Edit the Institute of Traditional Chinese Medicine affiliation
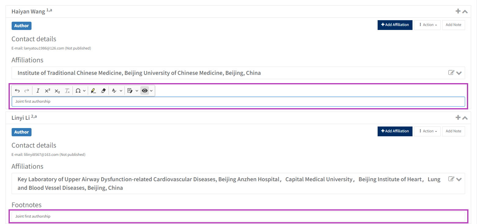The height and width of the screenshot is (224, 477). (x=451, y=73)
